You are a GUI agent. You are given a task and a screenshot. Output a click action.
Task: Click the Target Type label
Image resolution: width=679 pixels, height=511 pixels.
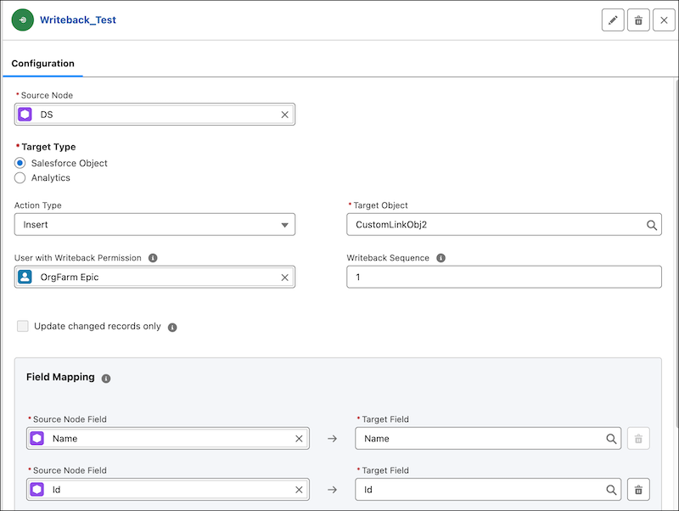[48, 147]
